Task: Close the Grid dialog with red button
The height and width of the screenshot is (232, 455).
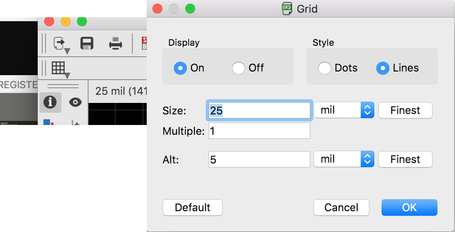Action: 157,9
